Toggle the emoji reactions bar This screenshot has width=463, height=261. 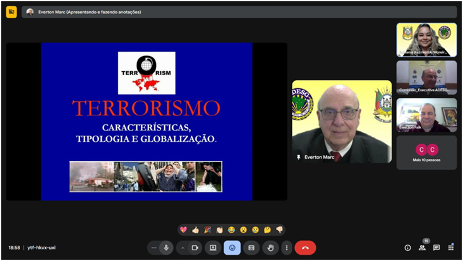(232, 248)
